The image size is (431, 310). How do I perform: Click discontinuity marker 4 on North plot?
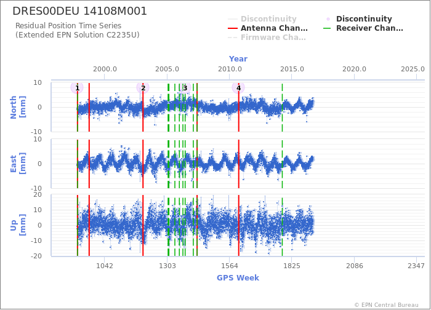point(238,88)
